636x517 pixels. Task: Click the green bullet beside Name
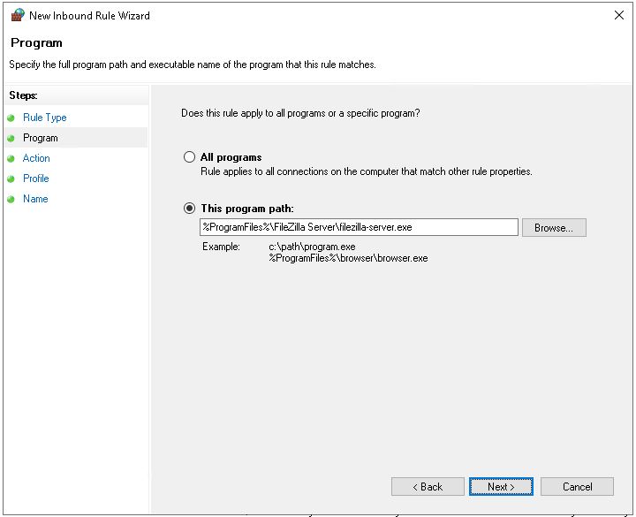coord(11,199)
